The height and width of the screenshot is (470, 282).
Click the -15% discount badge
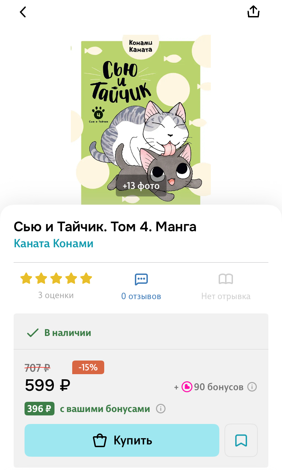point(88,367)
